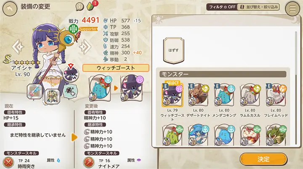This screenshot has height=169, width=303.
Task: Select the empty accessory slot icon
Action: pos(70,91)
